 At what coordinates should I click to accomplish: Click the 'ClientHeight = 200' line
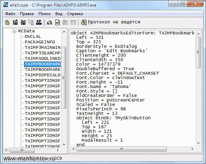[101, 55]
